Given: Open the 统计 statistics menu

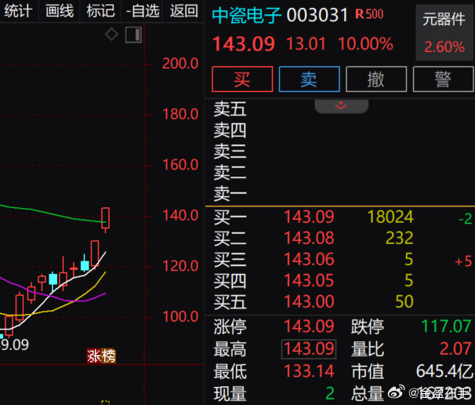Looking at the screenshot, I should click(18, 11).
